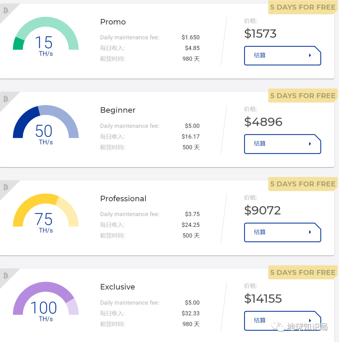Click the 5 DAYS FOR FREE badge on Beginner

[303, 96]
